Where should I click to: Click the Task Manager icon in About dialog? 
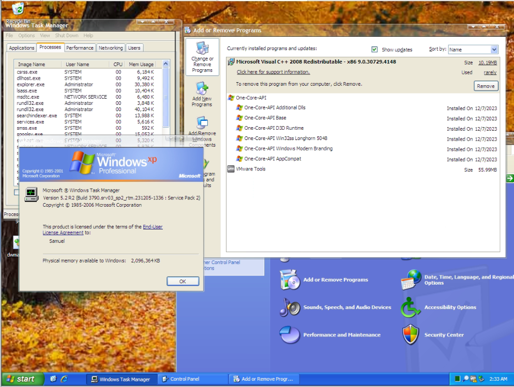click(32, 194)
